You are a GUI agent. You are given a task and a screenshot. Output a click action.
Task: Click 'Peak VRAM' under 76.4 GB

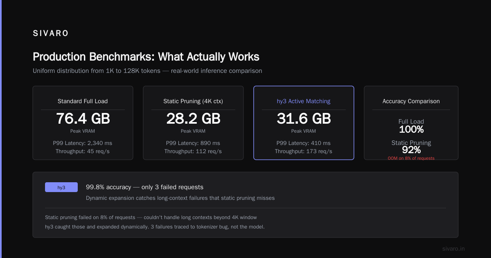click(x=83, y=131)
